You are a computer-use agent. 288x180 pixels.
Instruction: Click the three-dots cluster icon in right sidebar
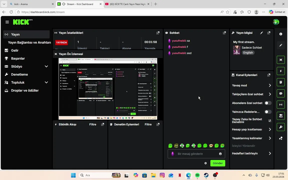click(x=281, y=138)
